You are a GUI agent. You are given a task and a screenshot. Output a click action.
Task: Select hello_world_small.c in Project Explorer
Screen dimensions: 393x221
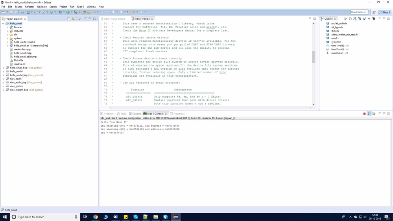point(24,42)
